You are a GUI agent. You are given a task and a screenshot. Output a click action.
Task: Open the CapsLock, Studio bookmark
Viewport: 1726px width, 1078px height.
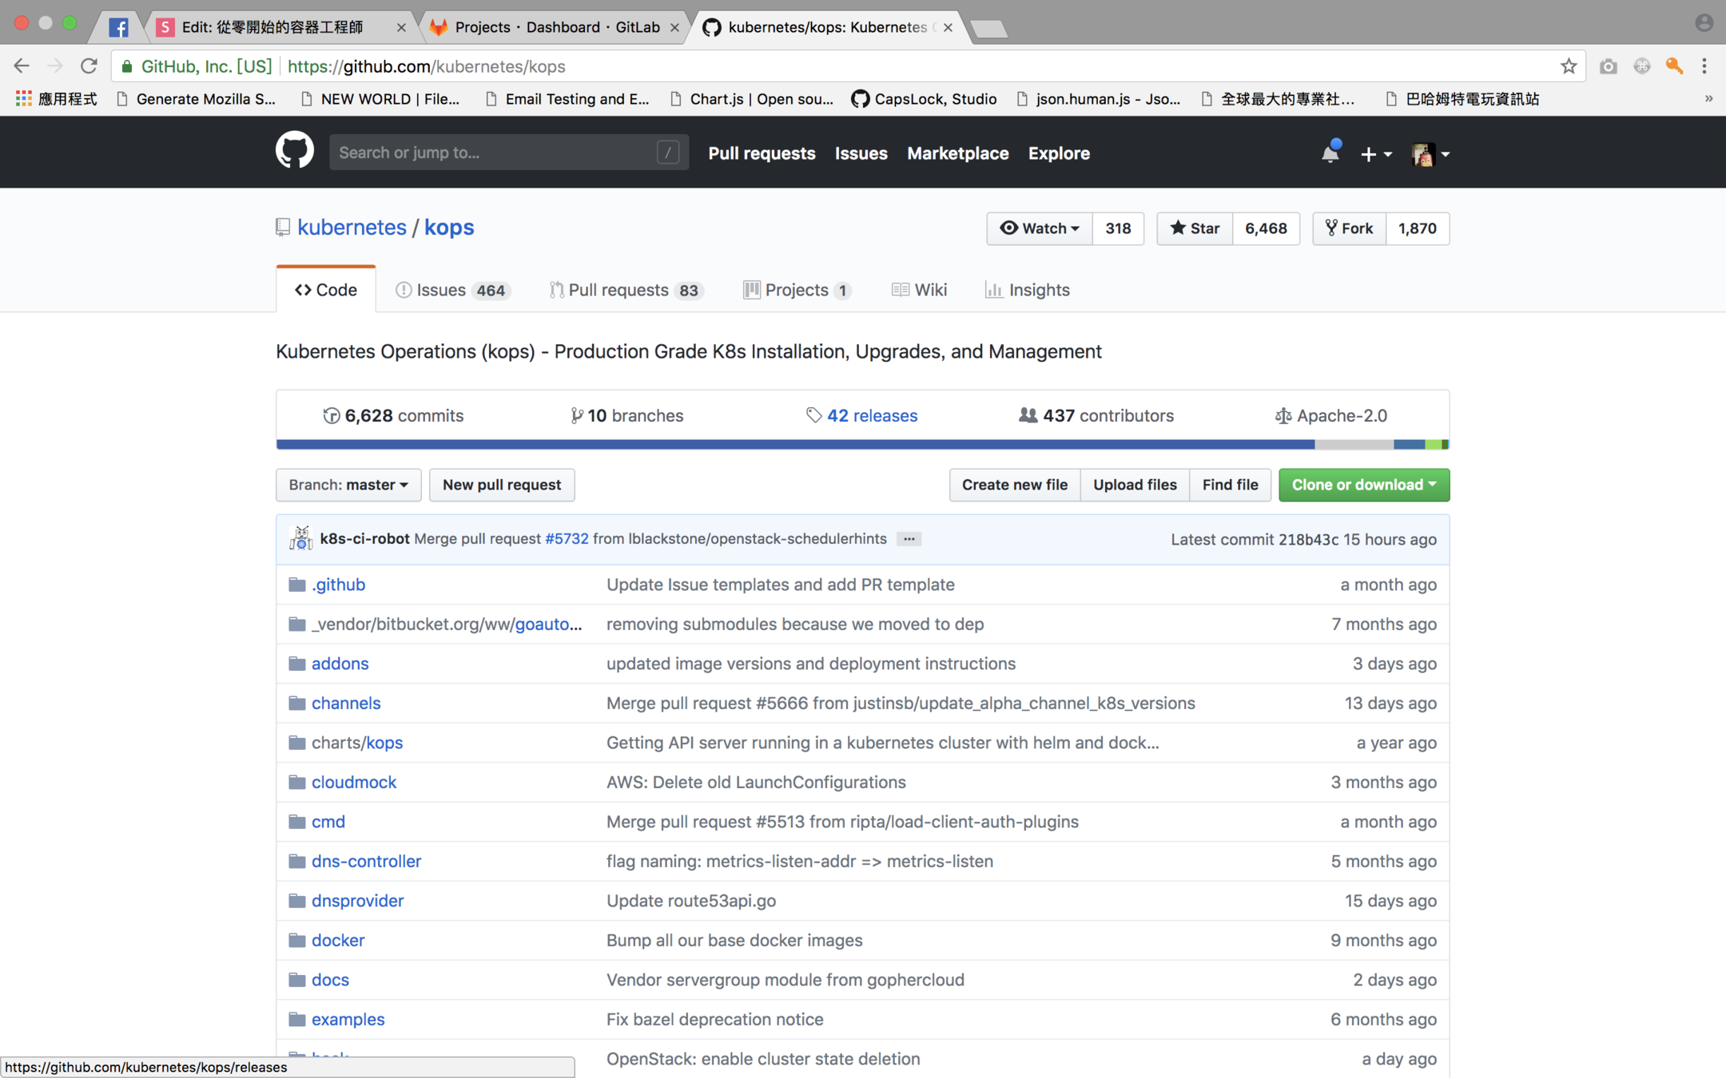(x=924, y=99)
